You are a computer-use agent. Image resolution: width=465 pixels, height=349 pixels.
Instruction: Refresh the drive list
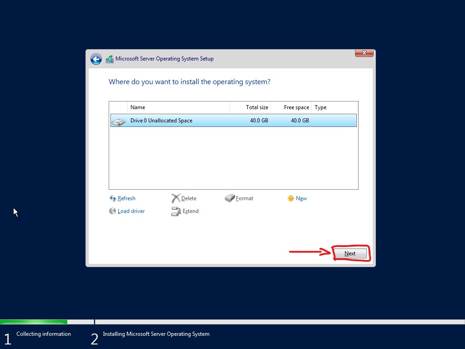point(126,198)
